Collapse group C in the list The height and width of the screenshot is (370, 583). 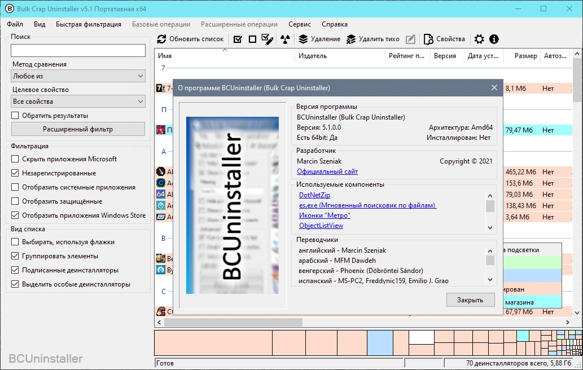pyautogui.click(x=164, y=291)
